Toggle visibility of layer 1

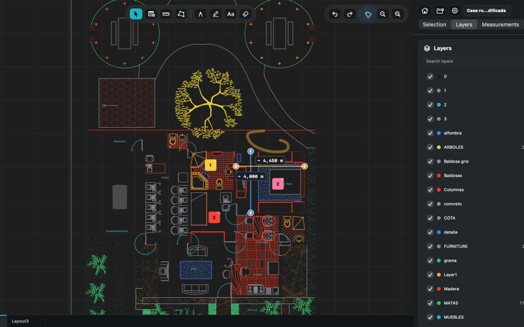[430, 90]
